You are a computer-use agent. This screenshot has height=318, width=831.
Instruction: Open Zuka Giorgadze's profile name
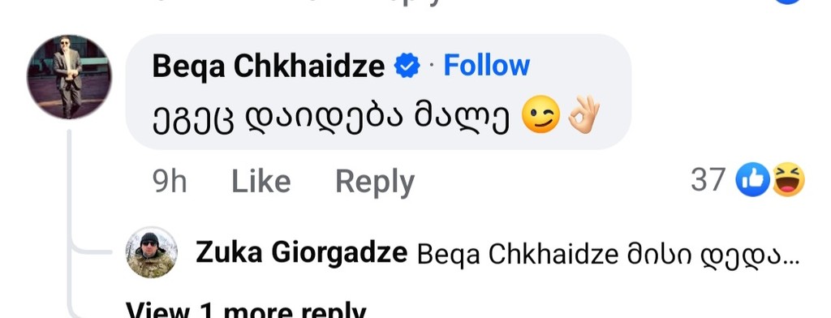[x=301, y=253]
